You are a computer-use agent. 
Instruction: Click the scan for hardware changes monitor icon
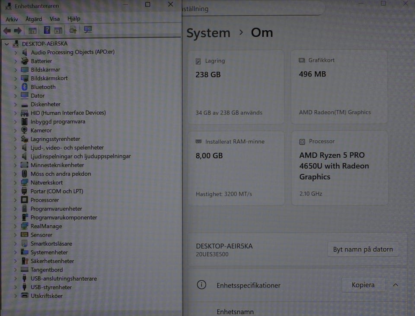[x=88, y=30]
